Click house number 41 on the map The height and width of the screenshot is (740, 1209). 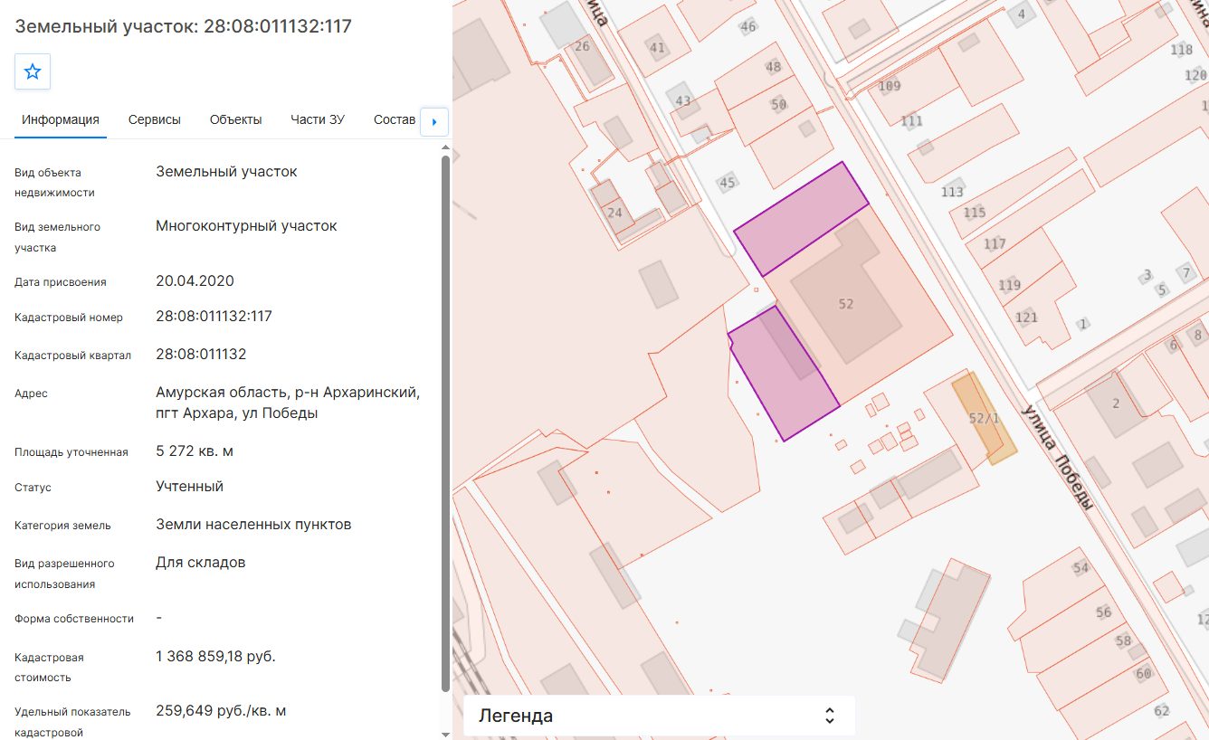[657, 48]
